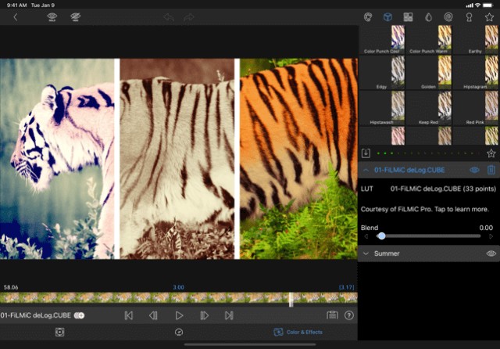Expand the Summer effect section
Viewport: 500px width, 349px height.
366,254
